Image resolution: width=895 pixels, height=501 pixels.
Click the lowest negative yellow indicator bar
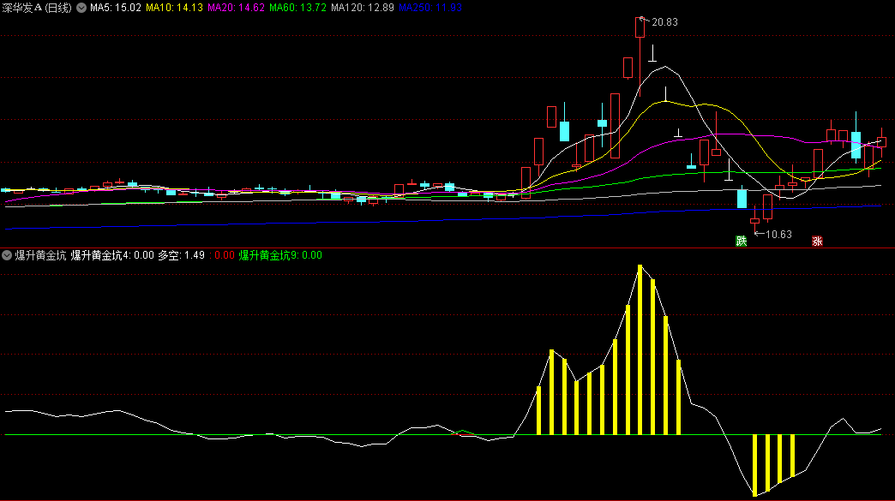(x=755, y=465)
